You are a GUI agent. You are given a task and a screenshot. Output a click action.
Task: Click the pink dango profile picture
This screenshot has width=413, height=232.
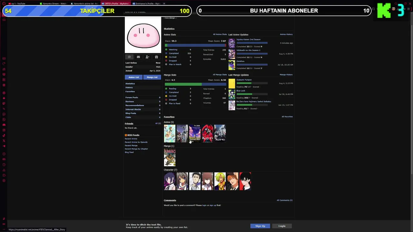[x=143, y=35]
